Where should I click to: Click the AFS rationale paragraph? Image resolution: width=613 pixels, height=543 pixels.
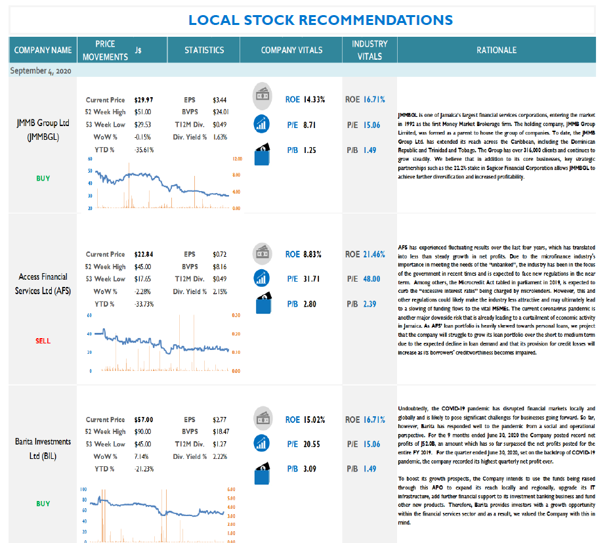coord(496,300)
